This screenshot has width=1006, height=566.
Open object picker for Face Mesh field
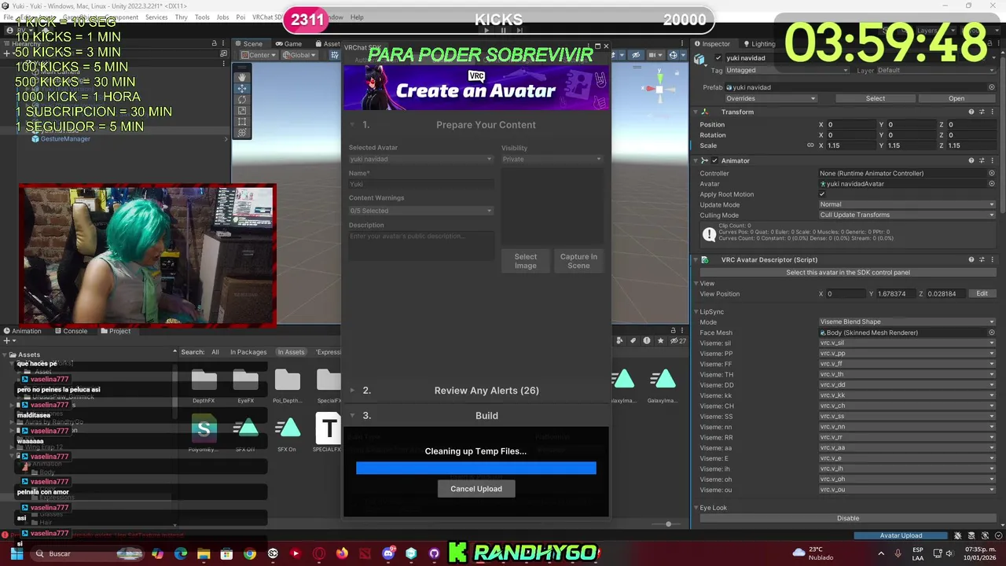coord(992,333)
